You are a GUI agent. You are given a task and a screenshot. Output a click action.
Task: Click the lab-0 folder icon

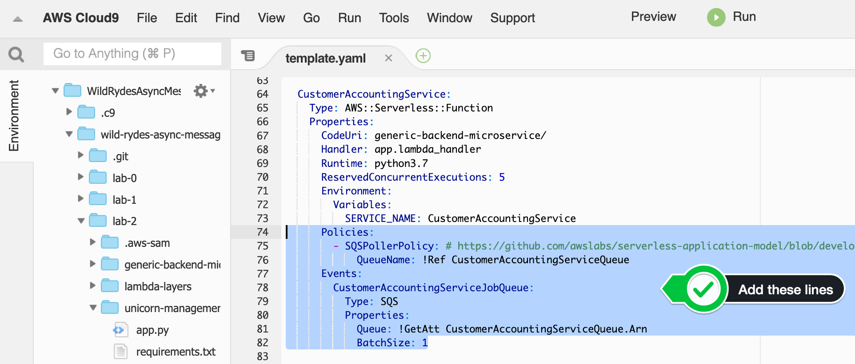pos(98,178)
